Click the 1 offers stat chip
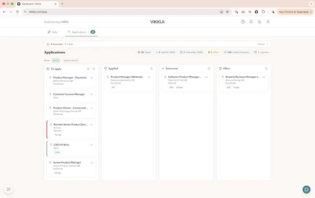Viewport: 315px width, 198px height. [x=213, y=52]
